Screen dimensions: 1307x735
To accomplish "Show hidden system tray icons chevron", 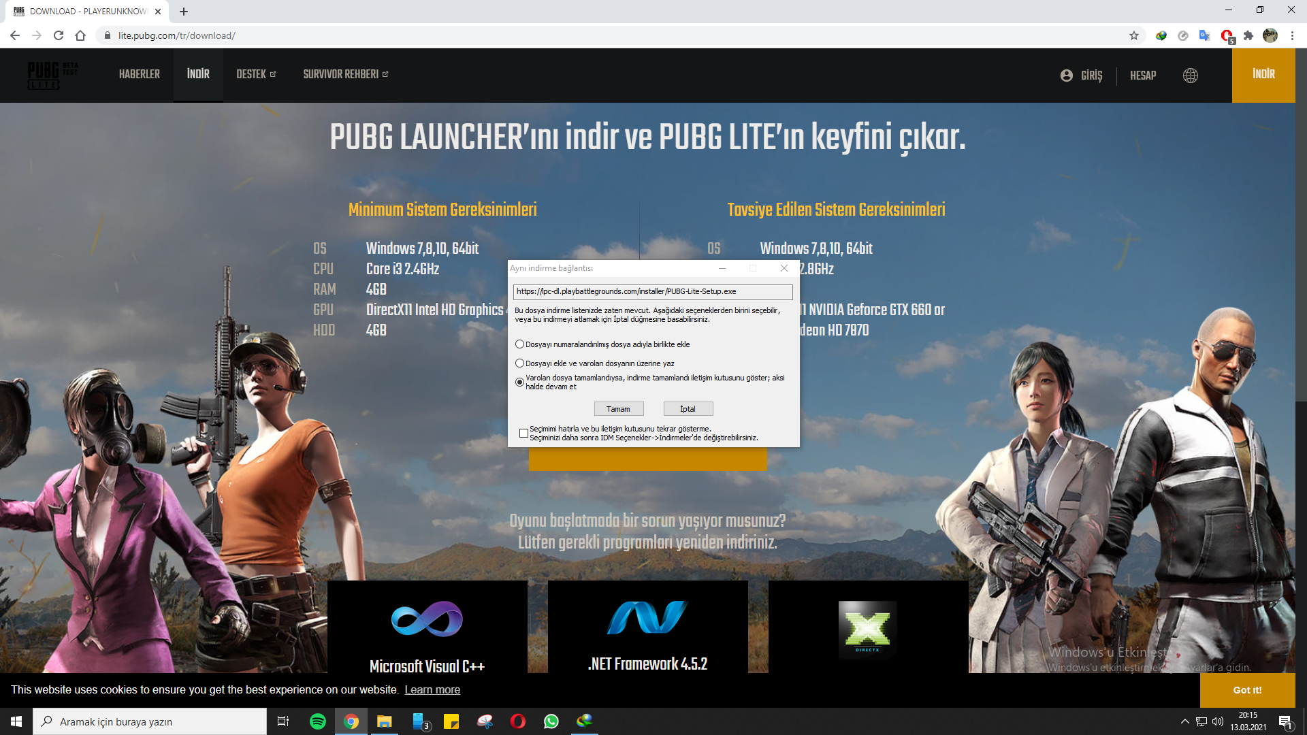I will [x=1184, y=721].
